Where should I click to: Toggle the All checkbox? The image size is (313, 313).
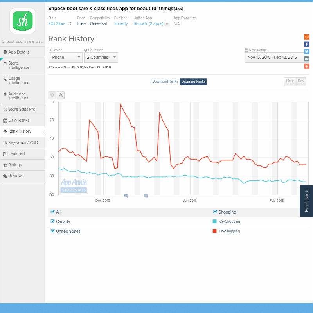(53, 212)
